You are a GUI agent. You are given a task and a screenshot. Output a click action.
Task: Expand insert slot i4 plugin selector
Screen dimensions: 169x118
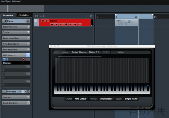click(16, 85)
